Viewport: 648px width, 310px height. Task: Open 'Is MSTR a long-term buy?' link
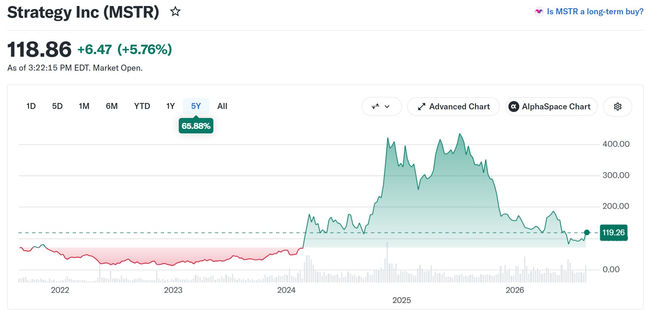(x=595, y=12)
